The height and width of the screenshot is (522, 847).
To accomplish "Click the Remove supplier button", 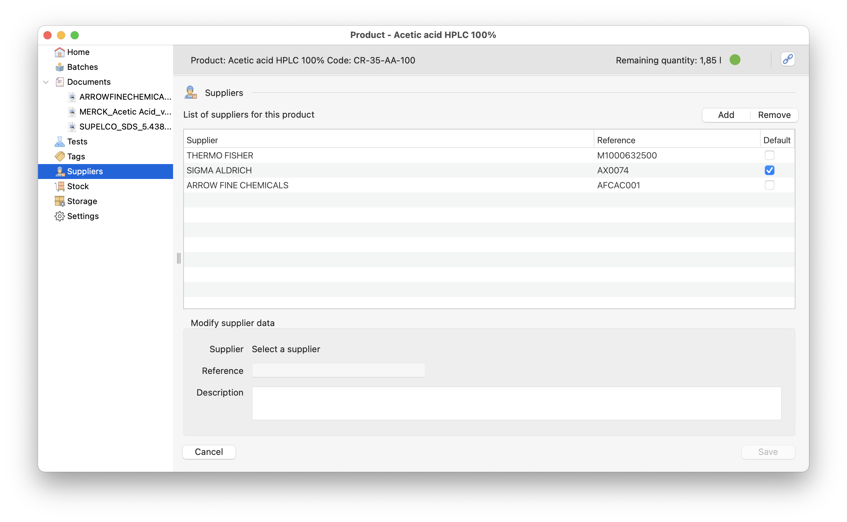I will point(774,115).
